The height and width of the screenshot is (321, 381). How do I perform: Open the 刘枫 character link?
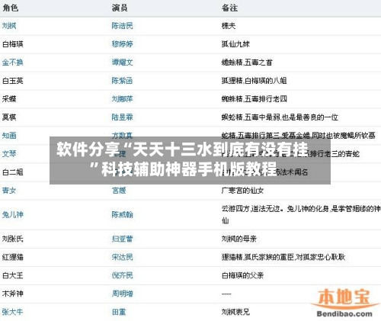point(9,26)
